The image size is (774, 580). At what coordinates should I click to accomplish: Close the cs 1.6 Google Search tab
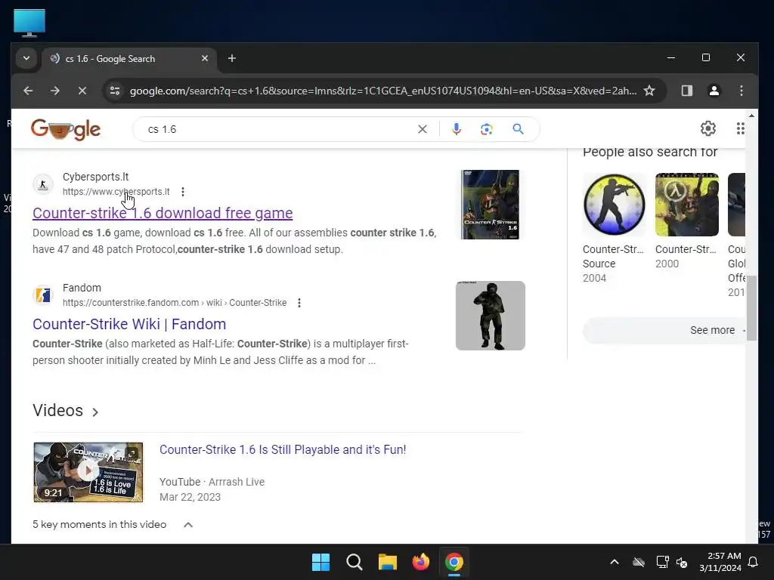point(205,59)
